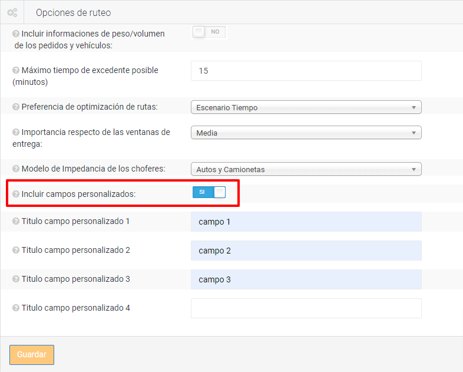Click help icon for Titulo campo personalizado 4
Screen dimensions: 463x372
(16, 308)
